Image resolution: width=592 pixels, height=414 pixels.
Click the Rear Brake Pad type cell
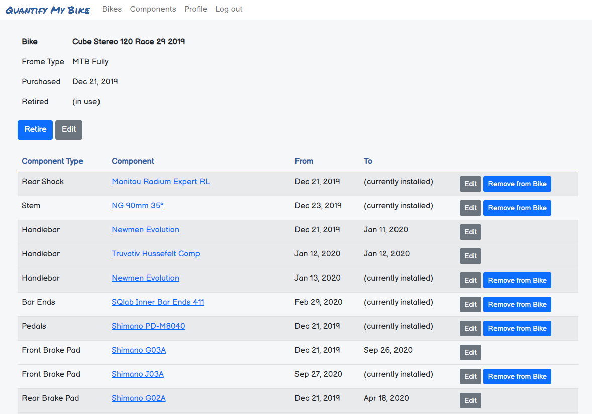click(51, 398)
